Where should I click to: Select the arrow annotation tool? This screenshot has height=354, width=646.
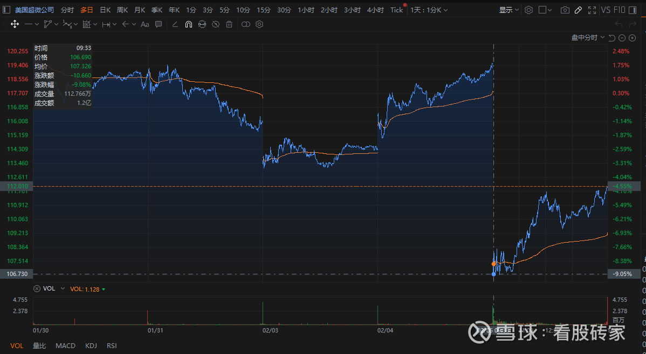(126, 24)
